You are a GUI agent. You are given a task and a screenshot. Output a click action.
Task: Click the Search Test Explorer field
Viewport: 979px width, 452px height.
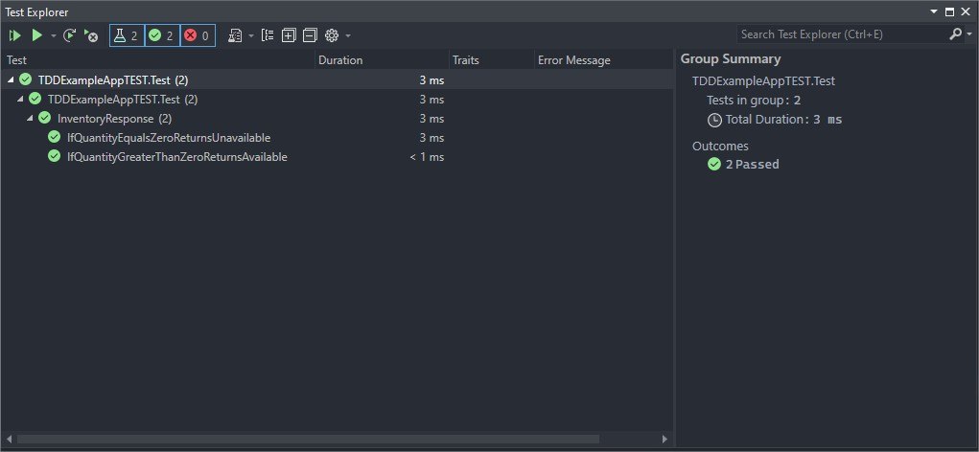point(841,34)
